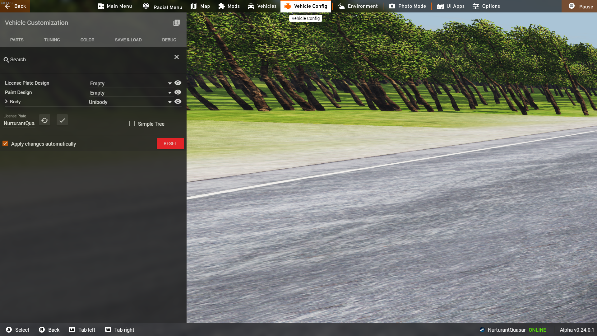The height and width of the screenshot is (336, 597).
Task: Open the Radial Menu
Action: [163, 6]
